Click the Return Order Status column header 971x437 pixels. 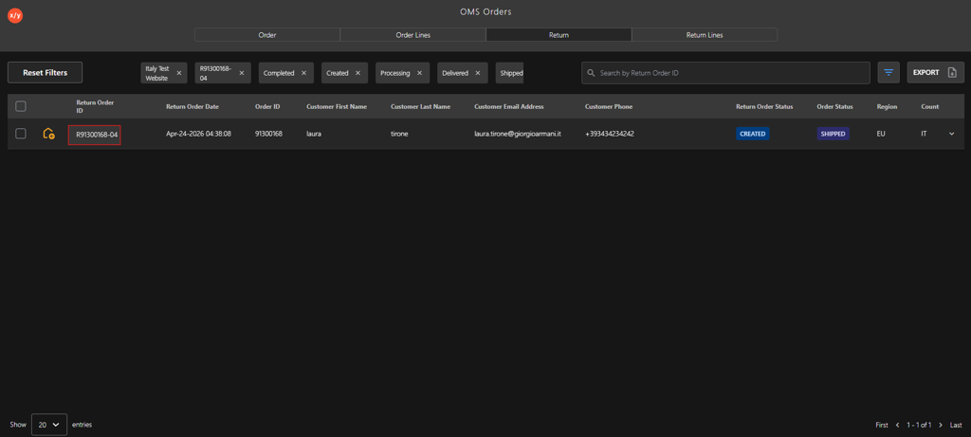pyautogui.click(x=764, y=106)
